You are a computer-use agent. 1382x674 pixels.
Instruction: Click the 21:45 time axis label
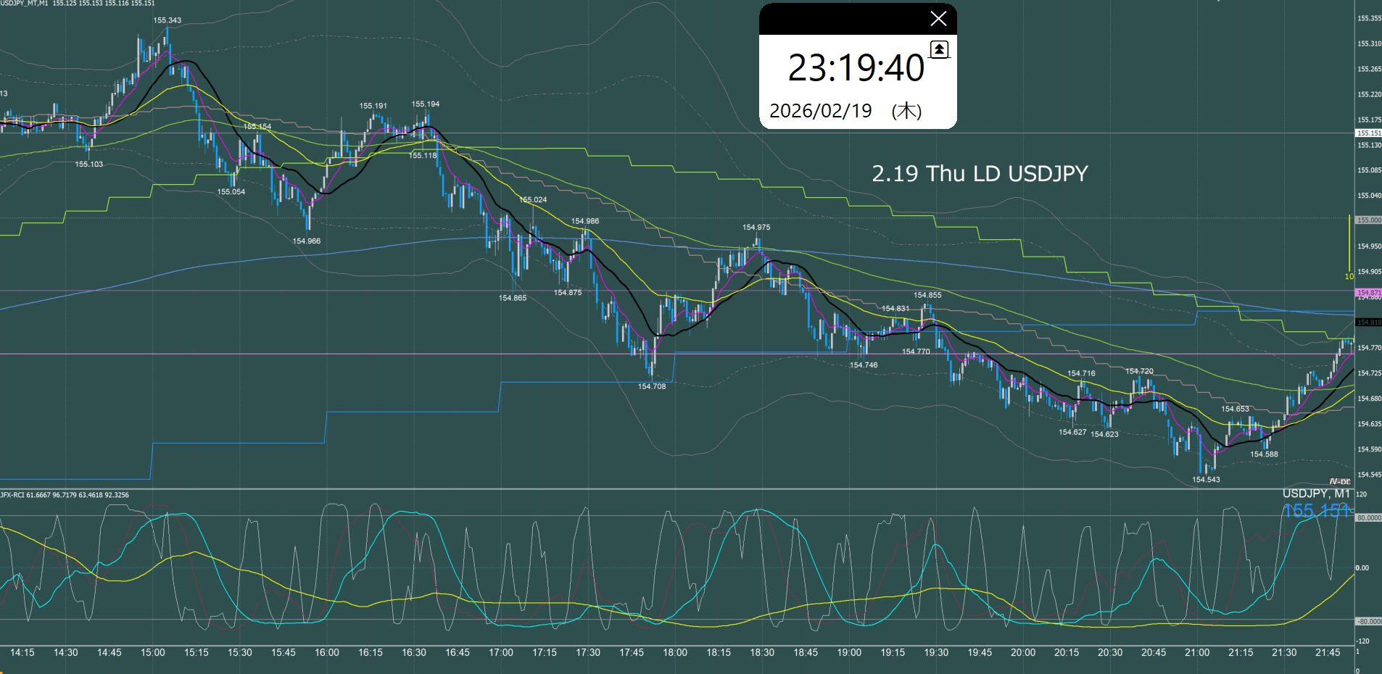1328,652
